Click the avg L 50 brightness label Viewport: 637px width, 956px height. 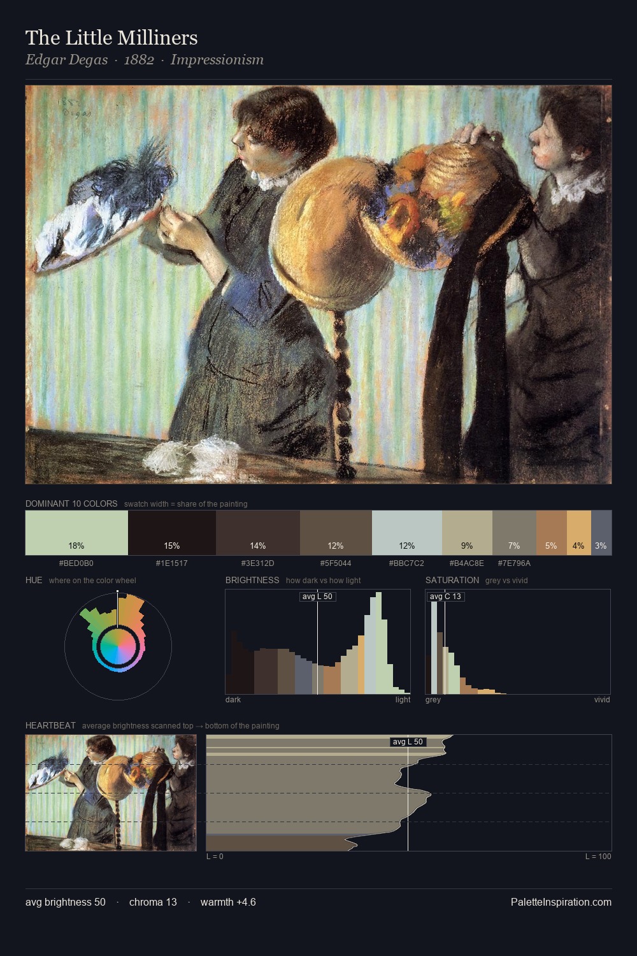(317, 597)
